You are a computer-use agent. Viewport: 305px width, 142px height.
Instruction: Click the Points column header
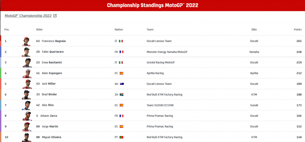coord(298,29)
